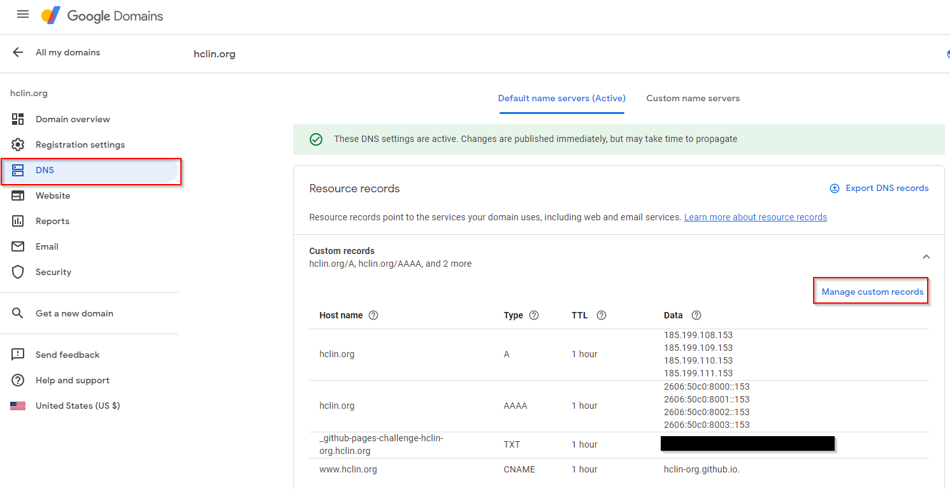Image resolution: width=950 pixels, height=489 pixels.
Task: Click the United States flag icon
Action: tap(18, 406)
